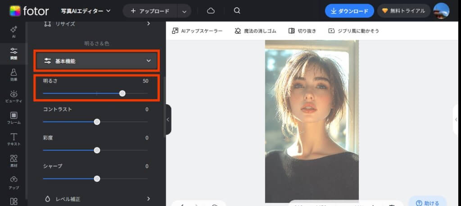Viewport: 461px width, 206px height.
Task: Open the AI tools sidebar tab
Action: [14, 32]
